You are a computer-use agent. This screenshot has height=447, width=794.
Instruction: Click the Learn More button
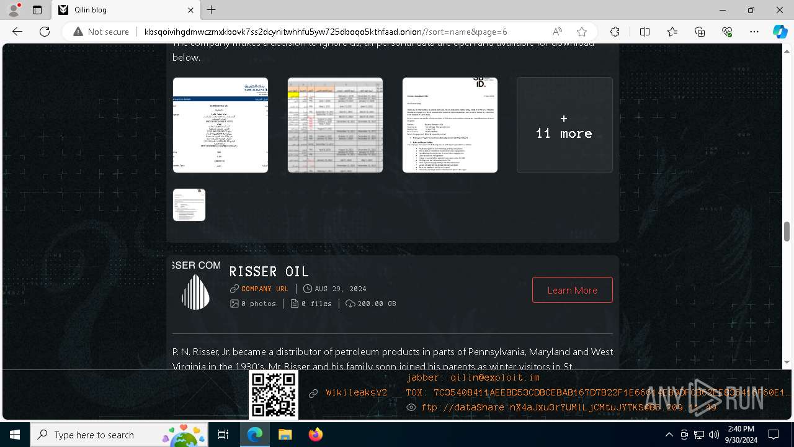[572, 290]
